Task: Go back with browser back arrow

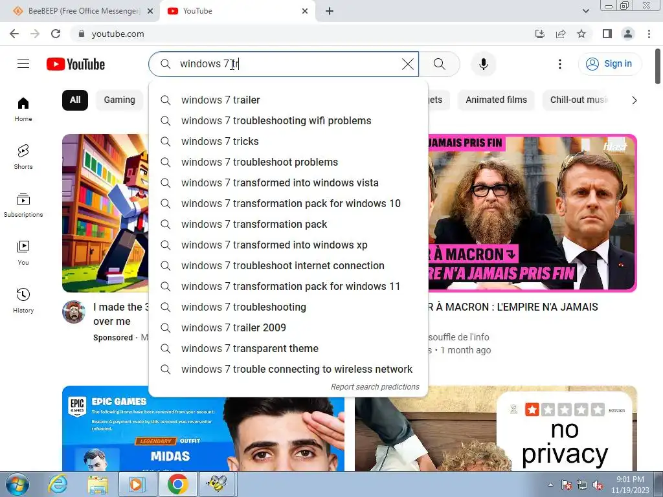Action: pyautogui.click(x=14, y=34)
